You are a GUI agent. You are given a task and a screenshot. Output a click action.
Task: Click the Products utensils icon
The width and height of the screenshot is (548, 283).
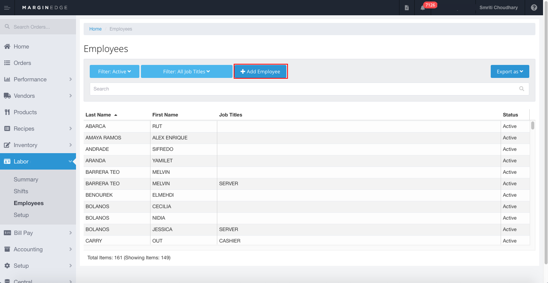(x=7, y=112)
